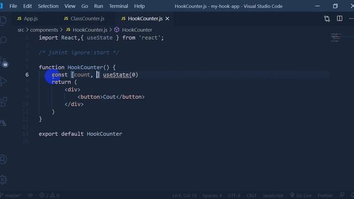Open the Run and Debug view
The width and height of the screenshot is (354, 199).
(x=3, y=81)
